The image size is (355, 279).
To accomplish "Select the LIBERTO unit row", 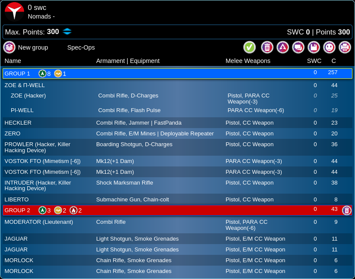I will 178,199.
